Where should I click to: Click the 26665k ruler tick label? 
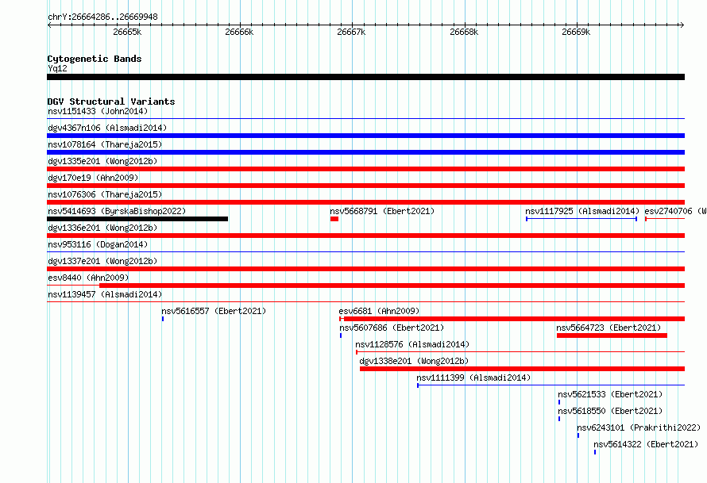[x=127, y=32]
